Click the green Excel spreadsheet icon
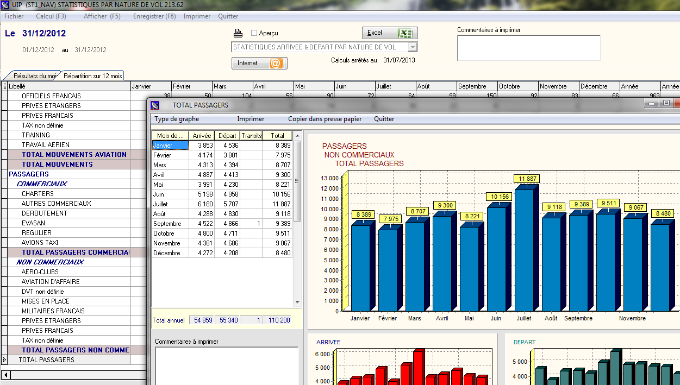 click(405, 33)
